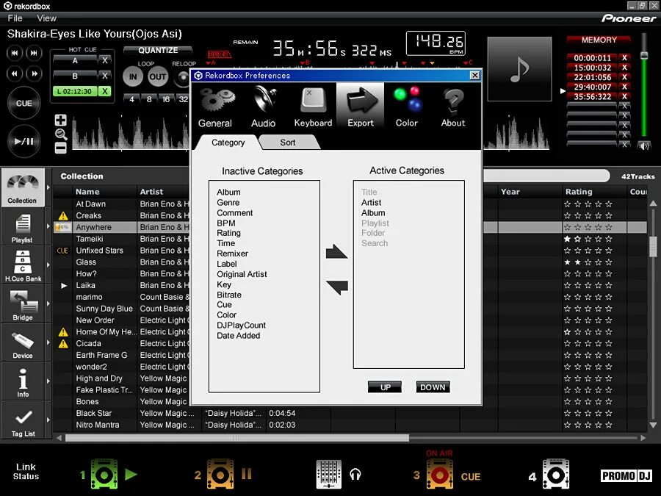
Task: Click the DOWN button
Action: pos(433,387)
